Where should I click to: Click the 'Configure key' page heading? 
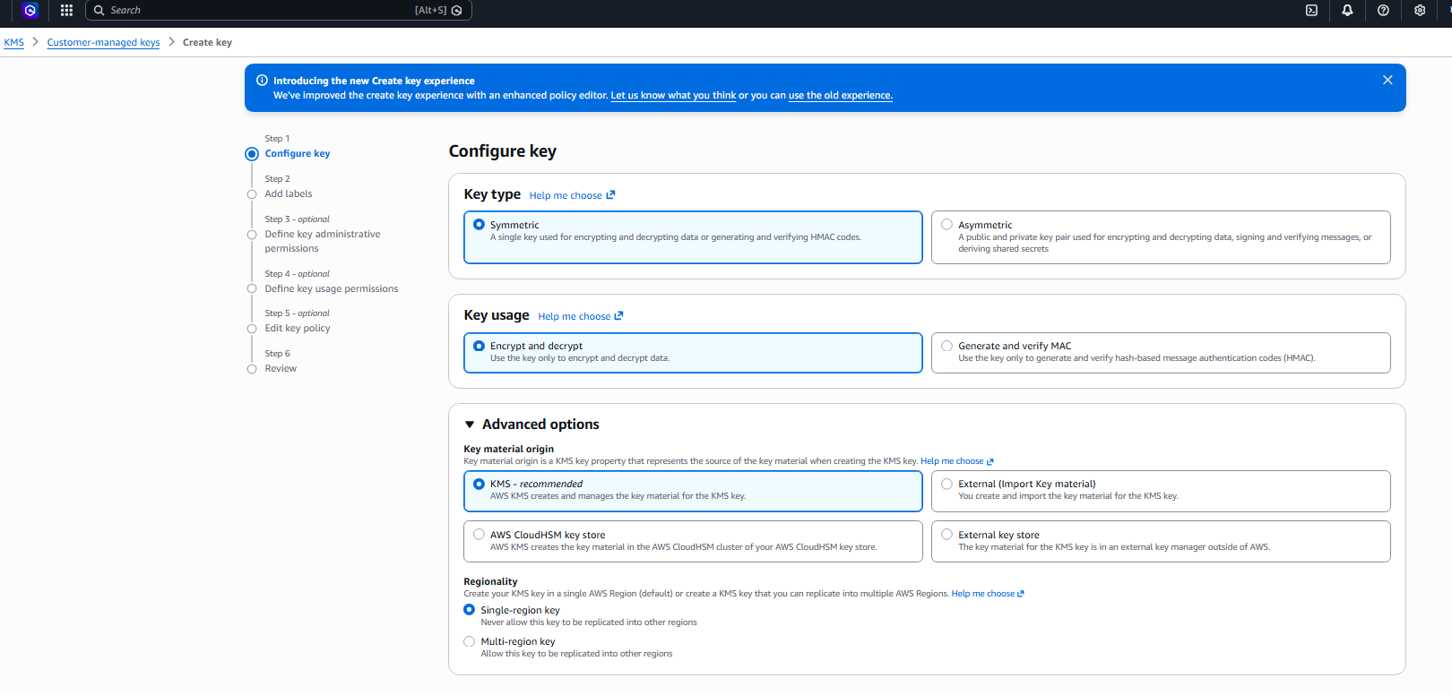(503, 151)
